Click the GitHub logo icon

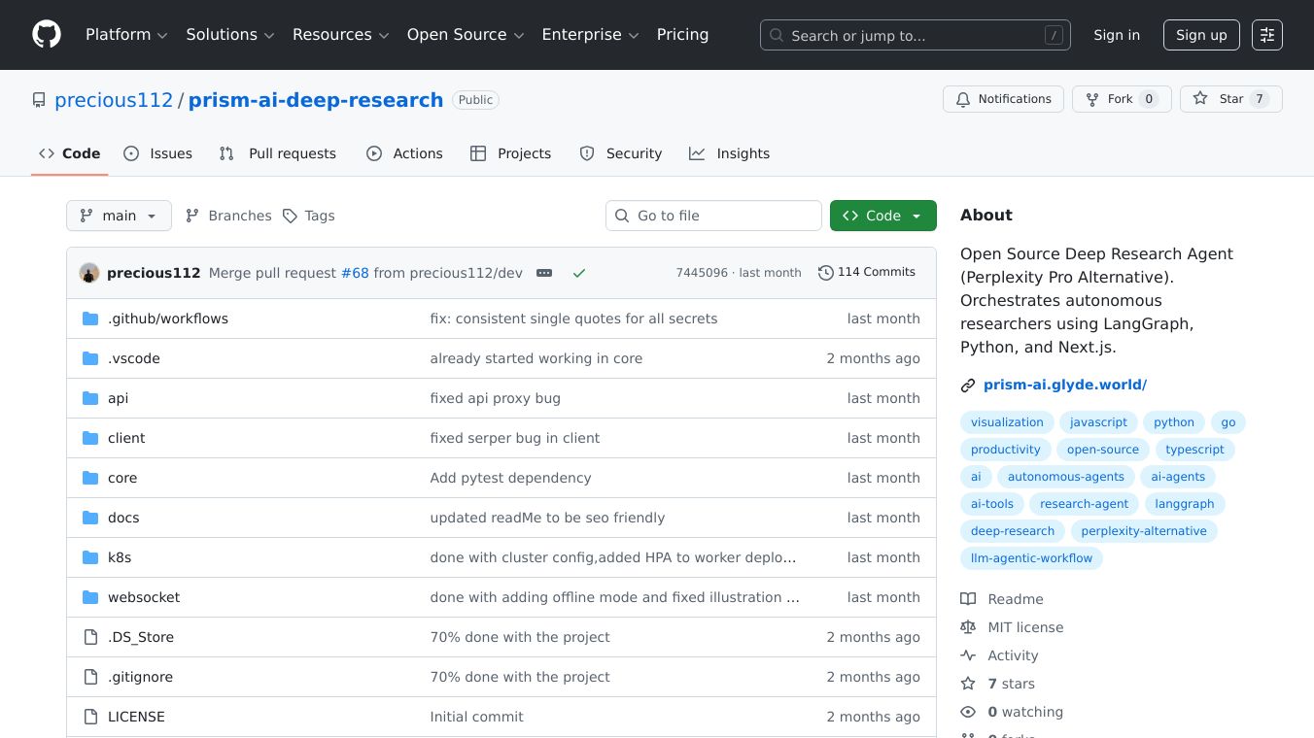point(47,35)
